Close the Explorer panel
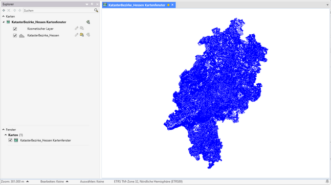 pos(97,4)
